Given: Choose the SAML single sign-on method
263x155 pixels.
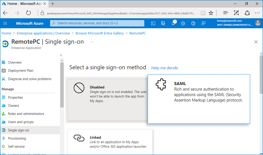Looking at the screenshot, I should pyautogui.click(x=199, y=99).
